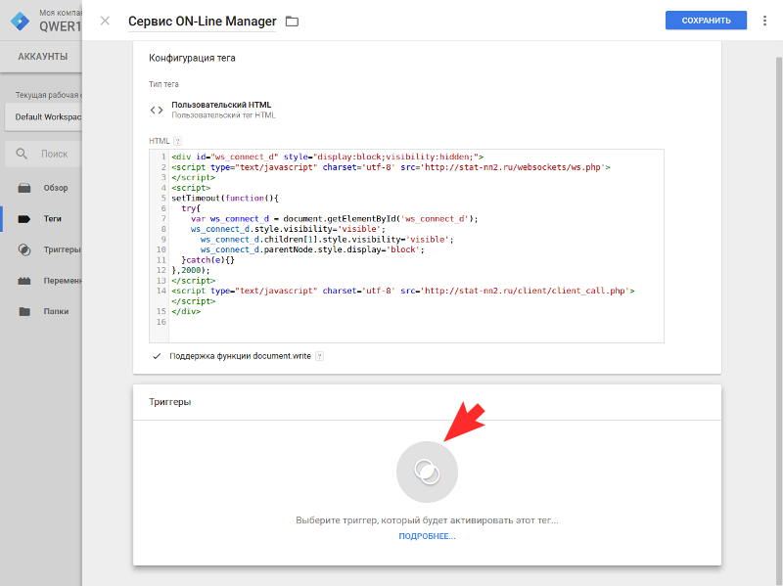783x586 pixels.
Task: Open the folder icon next to tag name
Action: [292, 22]
